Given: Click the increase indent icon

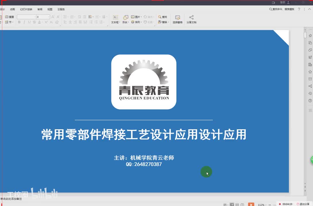Looking at the screenshot, I should (85, 17).
